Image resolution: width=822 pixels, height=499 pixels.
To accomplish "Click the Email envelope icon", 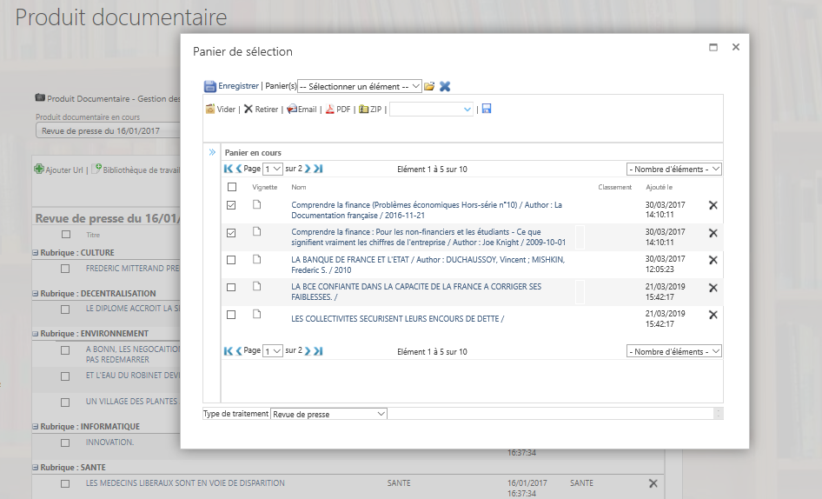I will point(291,110).
